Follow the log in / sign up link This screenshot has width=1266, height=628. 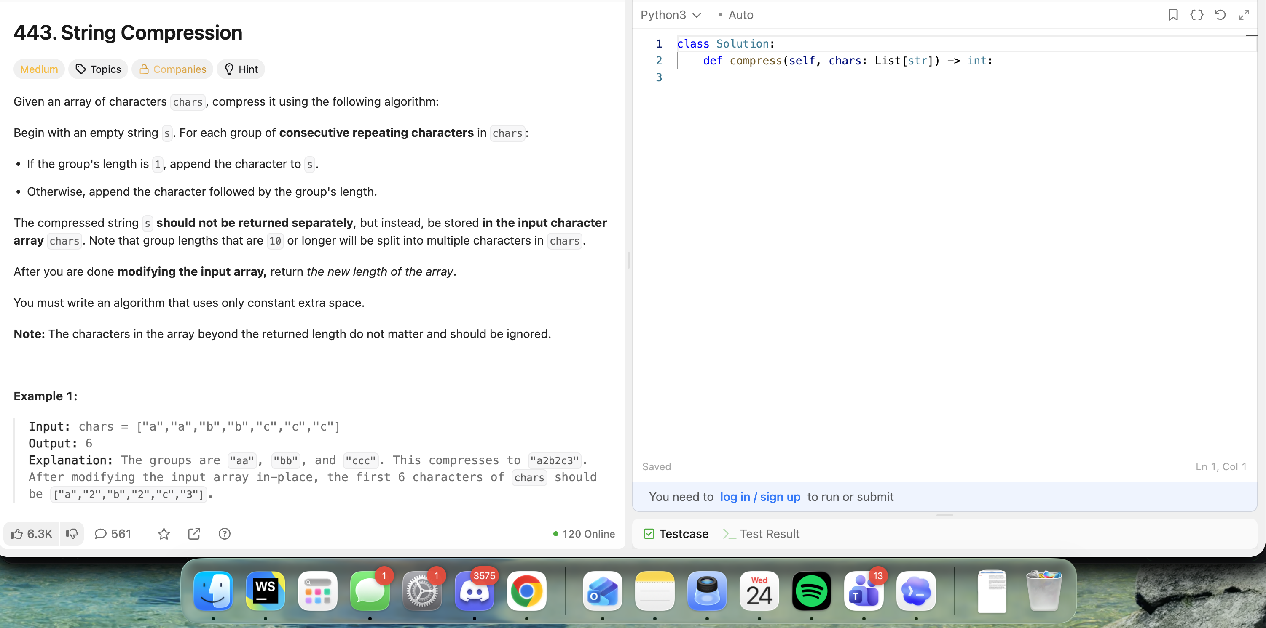[x=760, y=497]
